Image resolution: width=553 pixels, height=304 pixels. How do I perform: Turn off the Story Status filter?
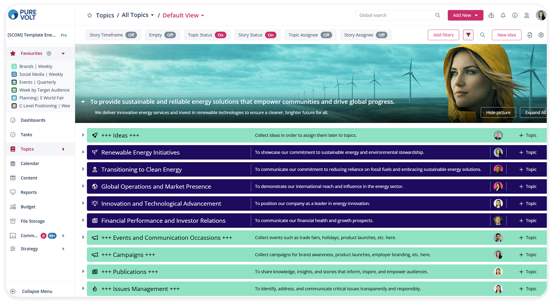pyautogui.click(x=271, y=35)
